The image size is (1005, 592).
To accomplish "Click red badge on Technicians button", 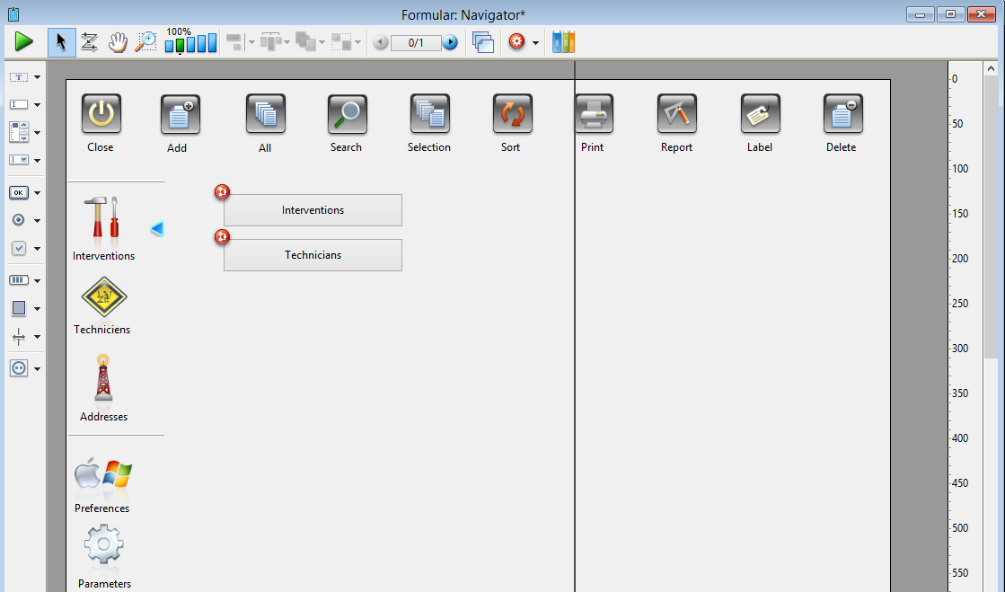I will click(x=222, y=236).
